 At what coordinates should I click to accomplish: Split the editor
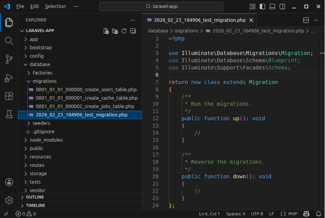coord(306,20)
